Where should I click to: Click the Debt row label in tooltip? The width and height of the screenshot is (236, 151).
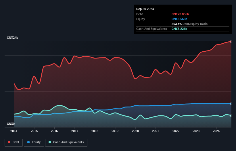coord(139,14)
